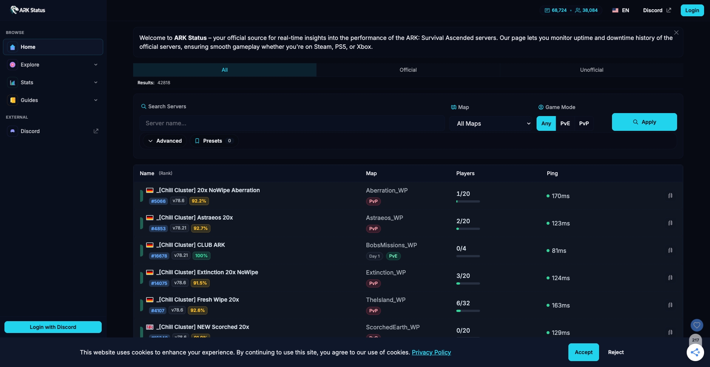
Task: Open the Guides book icon
Action: 13,100
